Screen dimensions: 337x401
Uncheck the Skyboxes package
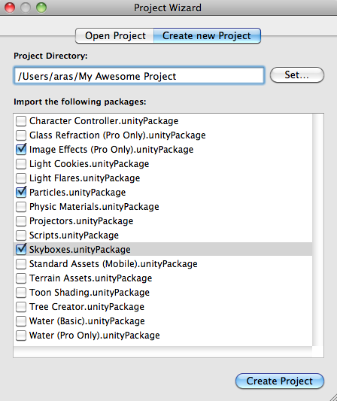(21, 249)
